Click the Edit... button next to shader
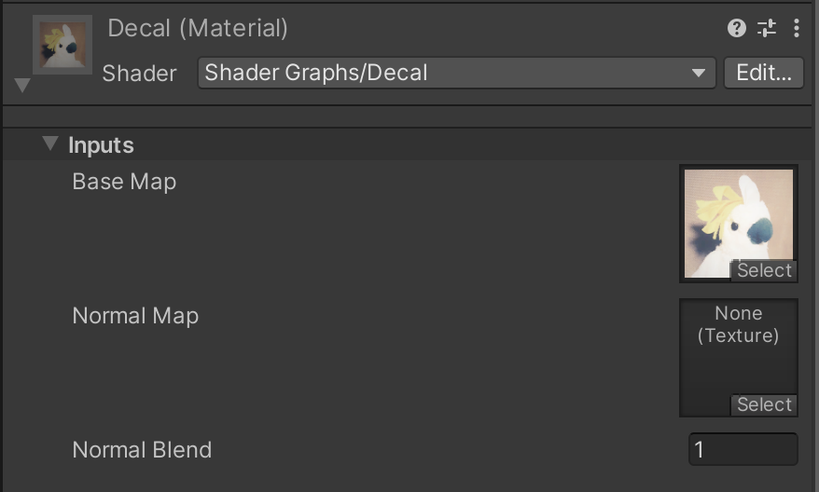The image size is (819, 492). [763, 73]
